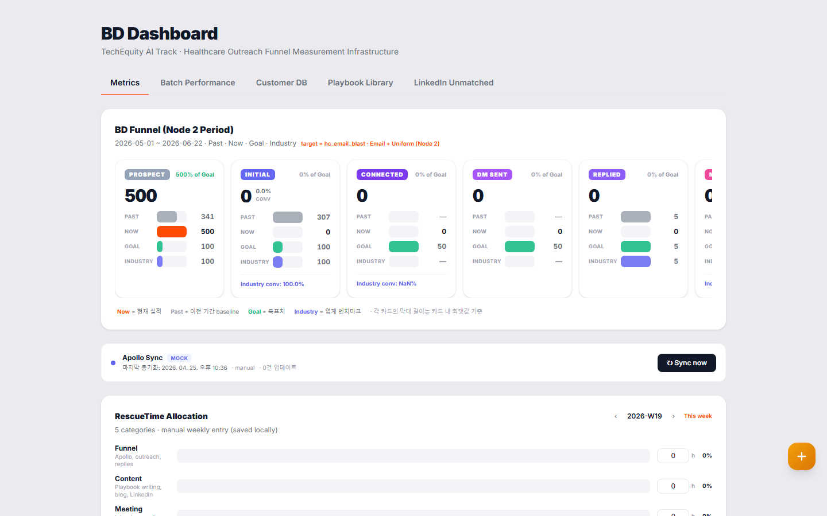Click the Funnel hours input field
Image resolution: width=827 pixels, height=516 pixels.
click(x=673, y=456)
